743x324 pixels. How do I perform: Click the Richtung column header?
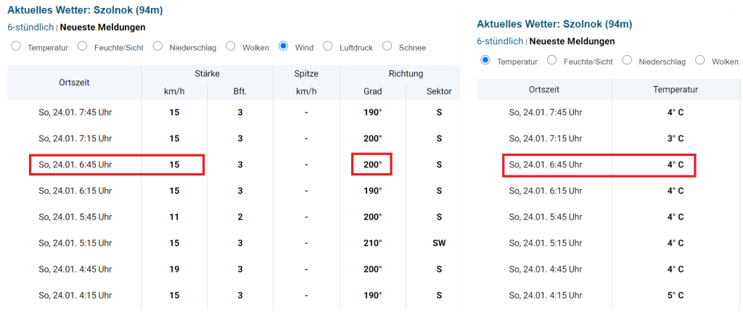click(x=400, y=73)
